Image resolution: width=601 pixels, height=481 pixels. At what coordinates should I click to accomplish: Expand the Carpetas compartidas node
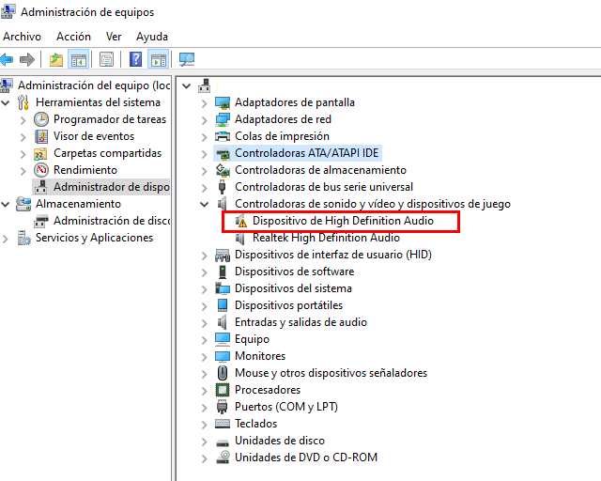click(23, 154)
